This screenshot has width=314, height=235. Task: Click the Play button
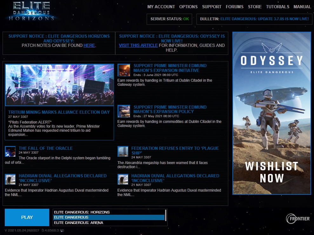27,217
